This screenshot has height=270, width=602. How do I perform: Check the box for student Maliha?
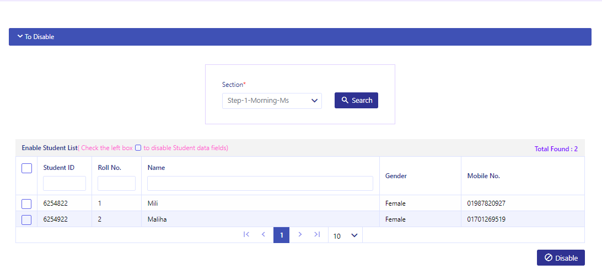click(26, 220)
